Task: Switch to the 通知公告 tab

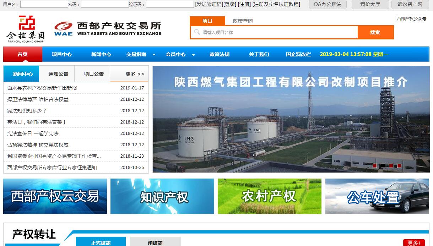Action: coord(58,74)
